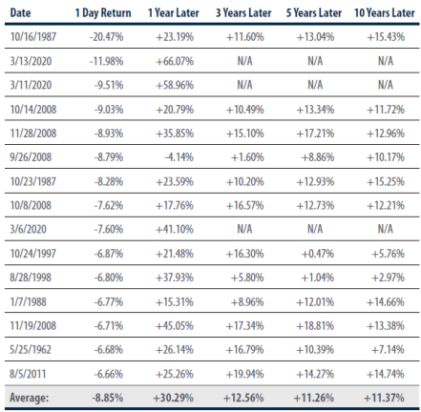
Task: Select the +66.07% one year later value
Action: click(175, 61)
